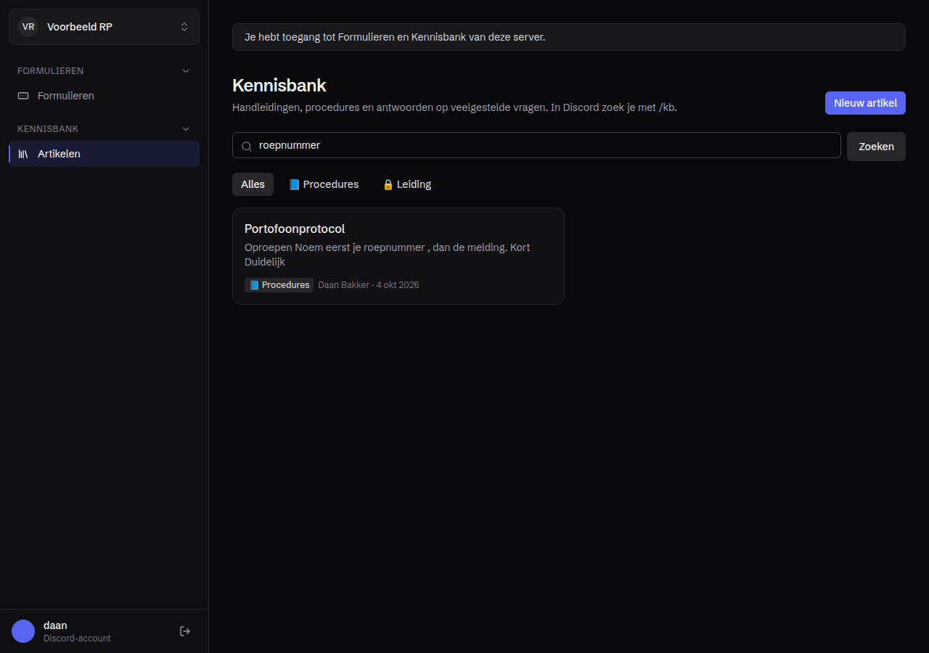Focus the roepnummer search field
Viewport: 929px width, 653px height.
pos(536,145)
